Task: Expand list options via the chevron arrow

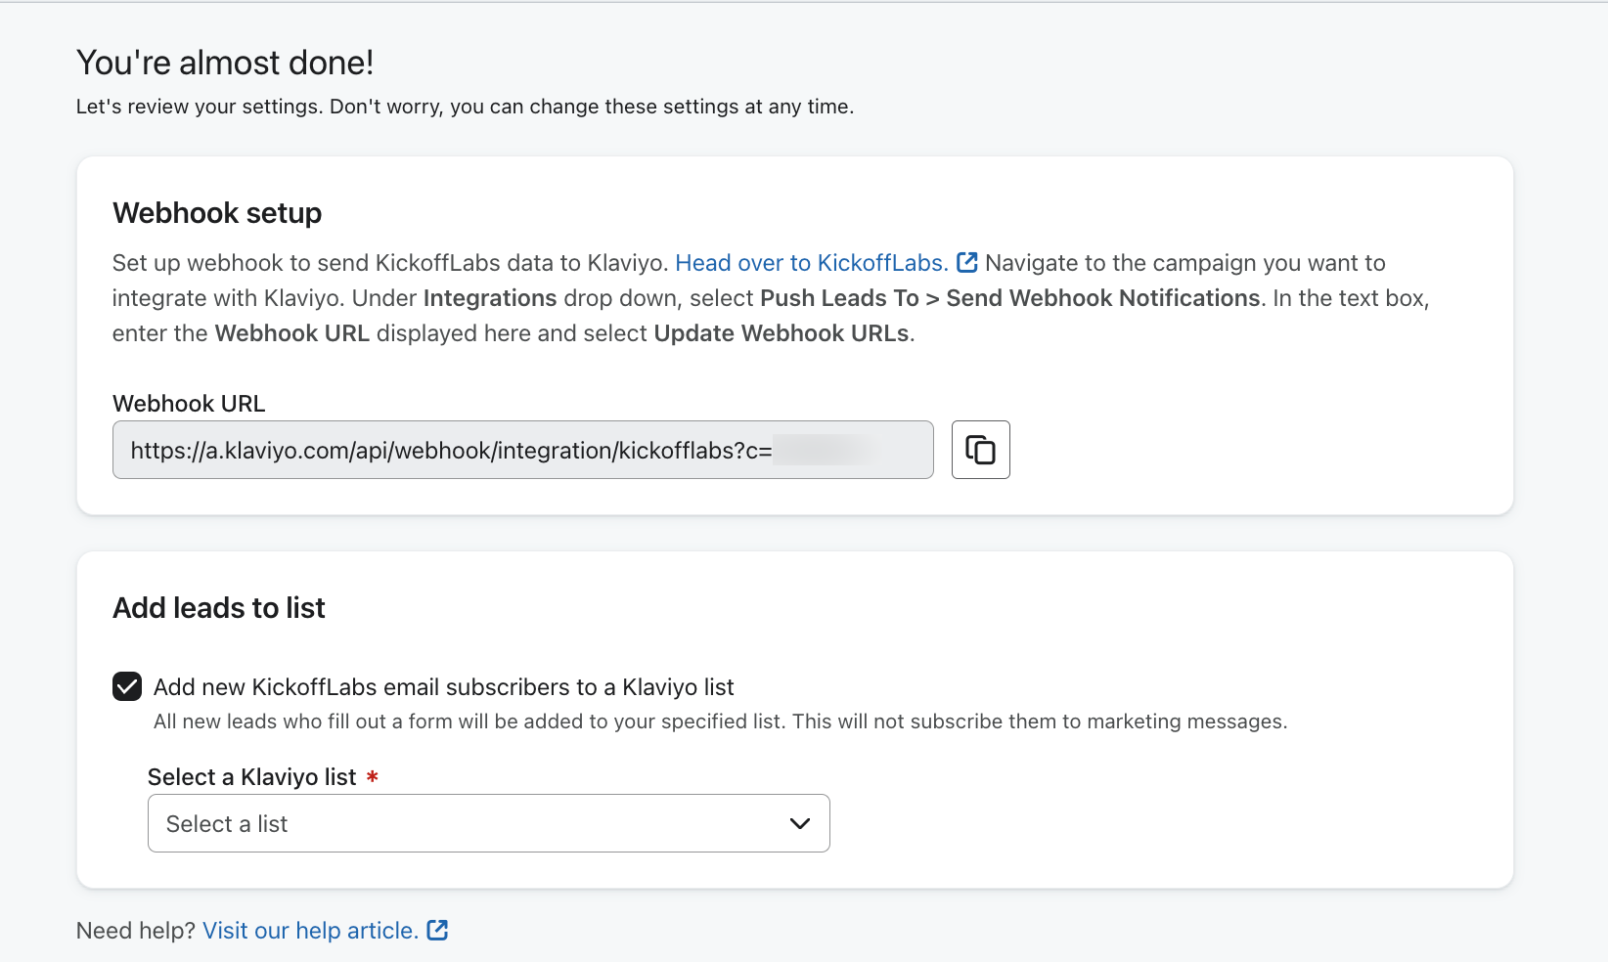Action: click(x=799, y=823)
